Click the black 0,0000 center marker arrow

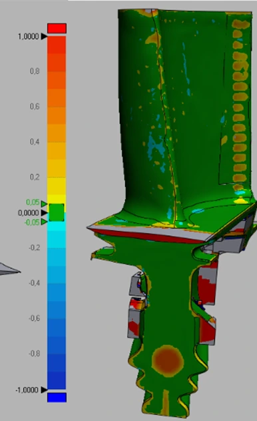pos(44,213)
